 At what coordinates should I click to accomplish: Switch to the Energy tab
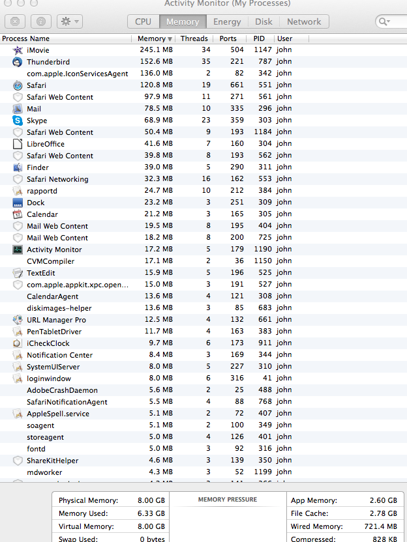click(x=227, y=21)
